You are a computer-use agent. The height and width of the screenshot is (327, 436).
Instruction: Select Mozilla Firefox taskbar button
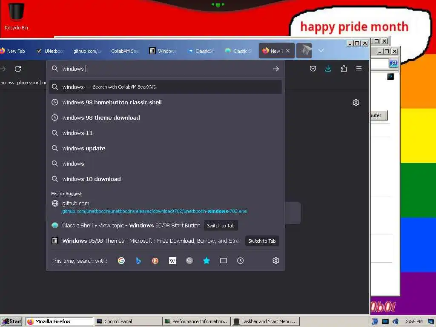click(x=60, y=321)
